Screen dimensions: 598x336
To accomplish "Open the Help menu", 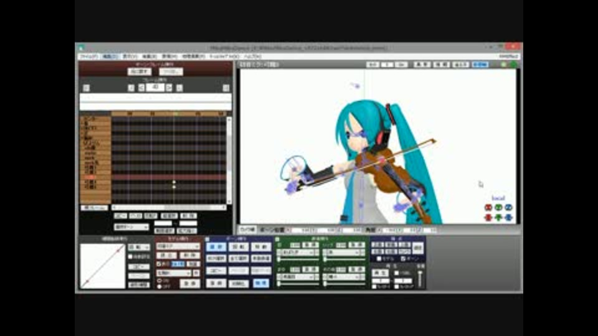I will point(252,57).
